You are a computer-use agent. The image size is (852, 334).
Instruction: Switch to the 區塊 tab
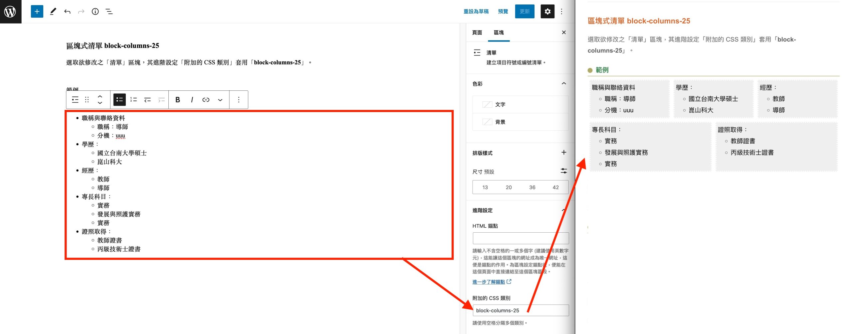[499, 33]
